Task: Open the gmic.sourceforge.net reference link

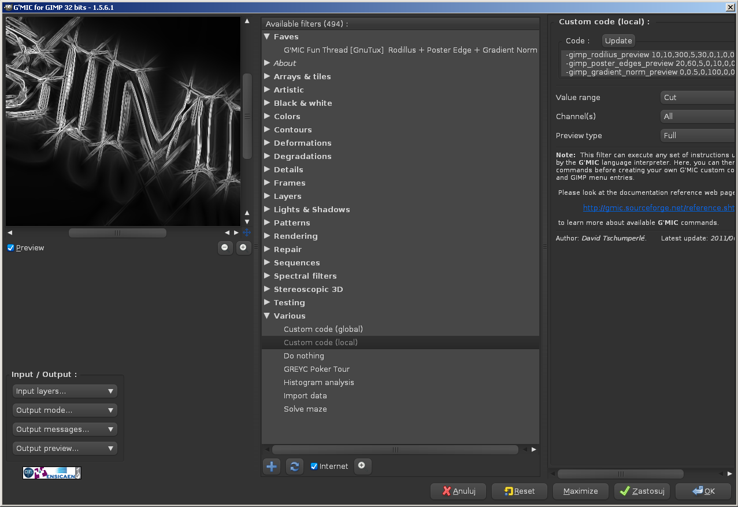Action: click(x=659, y=208)
